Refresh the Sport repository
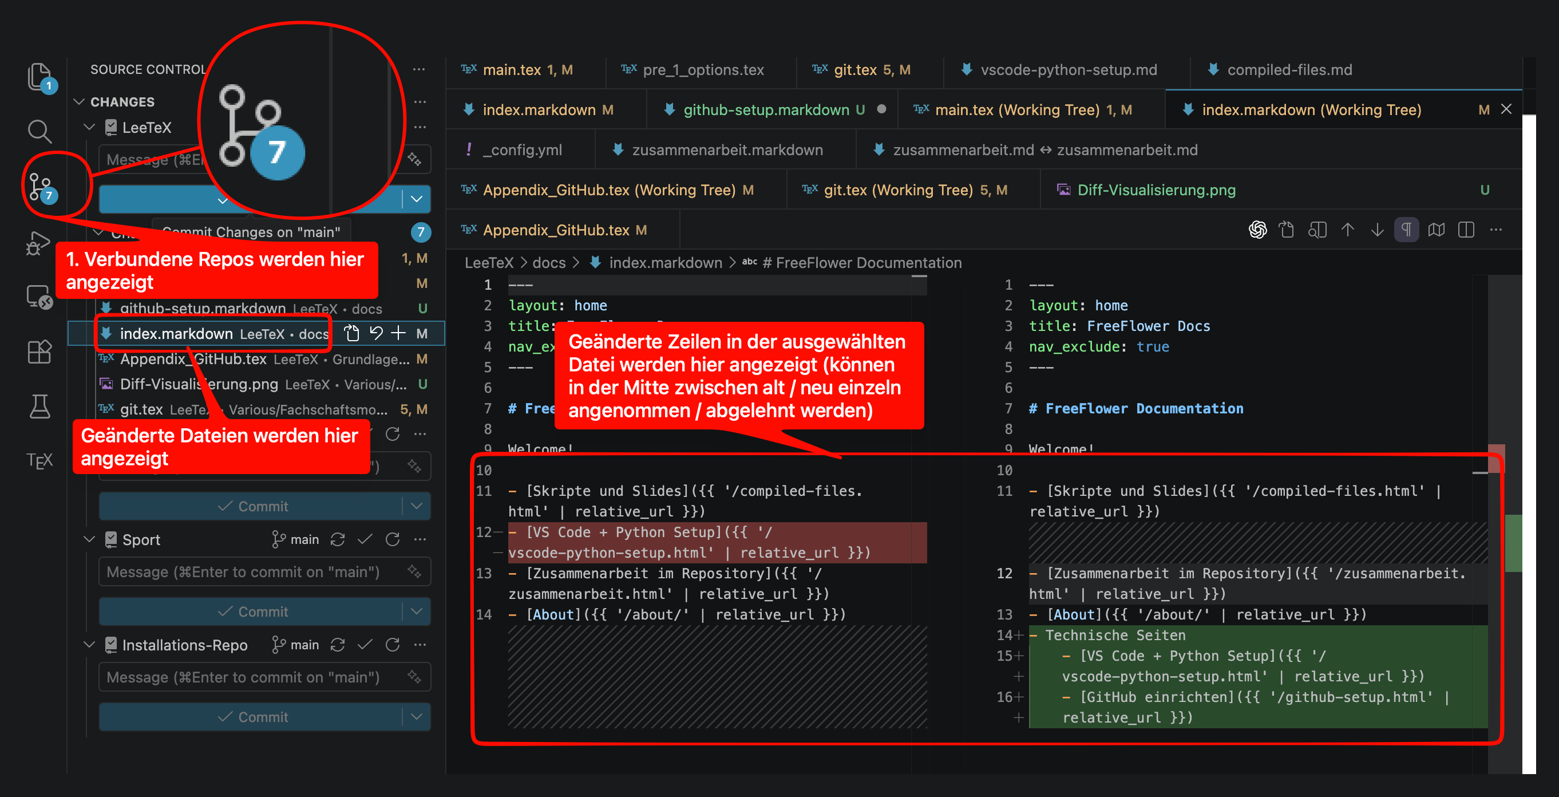The image size is (1559, 797). pos(393,539)
